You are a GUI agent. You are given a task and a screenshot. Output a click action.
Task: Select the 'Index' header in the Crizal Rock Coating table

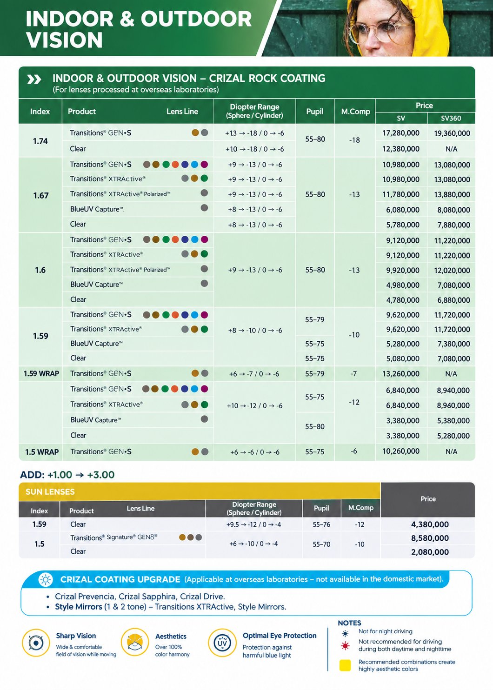click(x=40, y=112)
